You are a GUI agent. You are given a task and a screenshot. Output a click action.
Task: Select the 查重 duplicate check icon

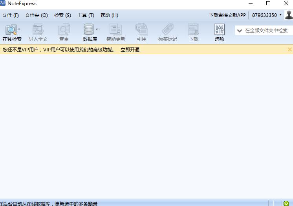click(64, 32)
